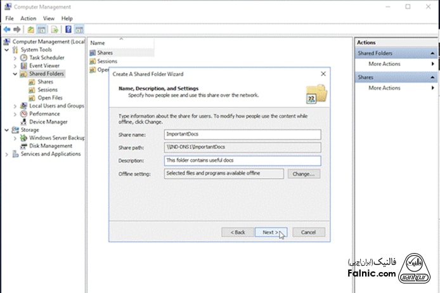Screen dimensions: 440x293
Task: Open the View menu
Action: pos(48,18)
